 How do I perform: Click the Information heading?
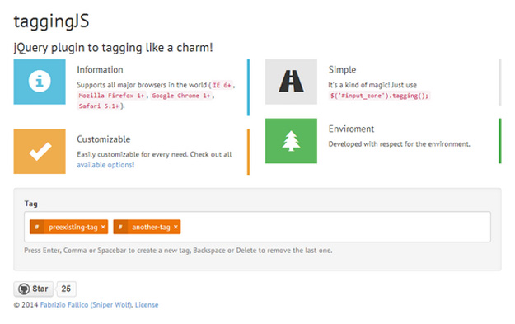[x=100, y=69]
